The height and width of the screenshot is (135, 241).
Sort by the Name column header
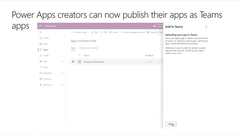pos(87,55)
